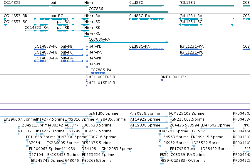Open EST AT14929.5prime
250x165 pixels.
point(145,119)
